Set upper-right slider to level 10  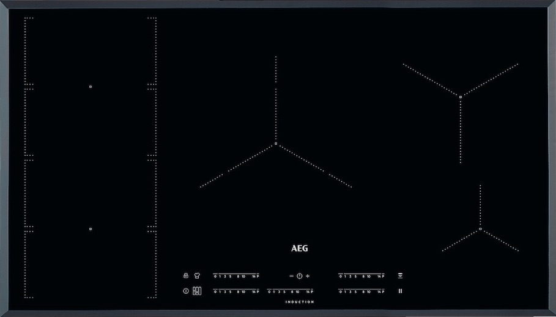coord(368,276)
